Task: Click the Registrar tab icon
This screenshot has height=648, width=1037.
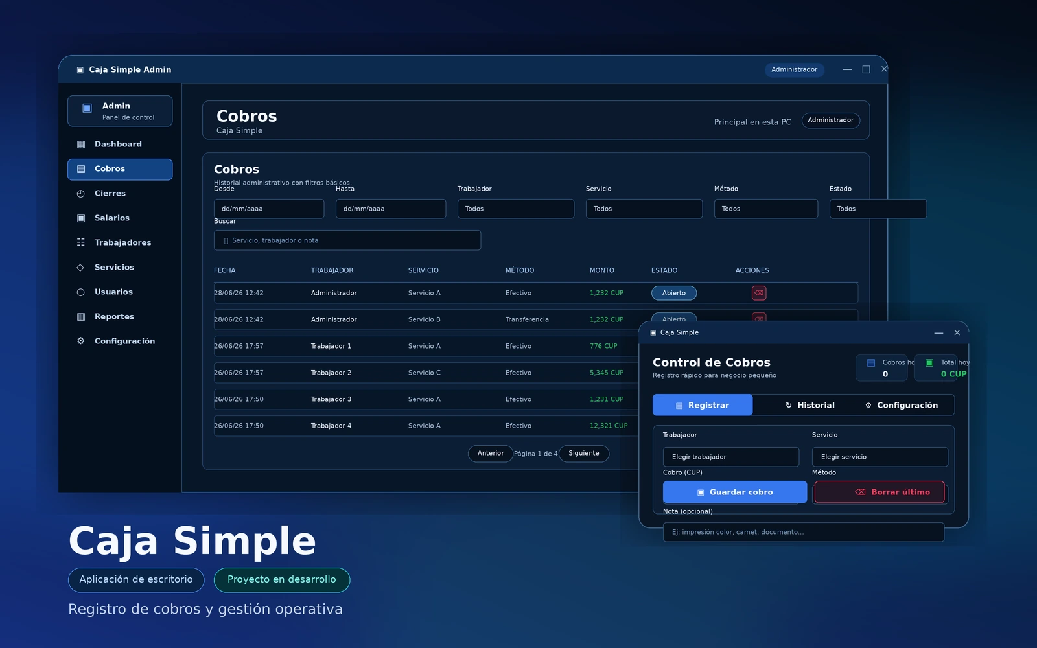Action: 679,406
